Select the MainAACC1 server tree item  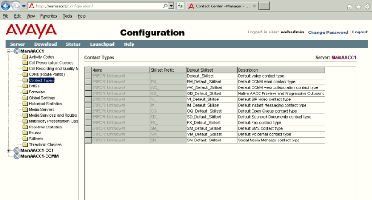click(x=32, y=51)
